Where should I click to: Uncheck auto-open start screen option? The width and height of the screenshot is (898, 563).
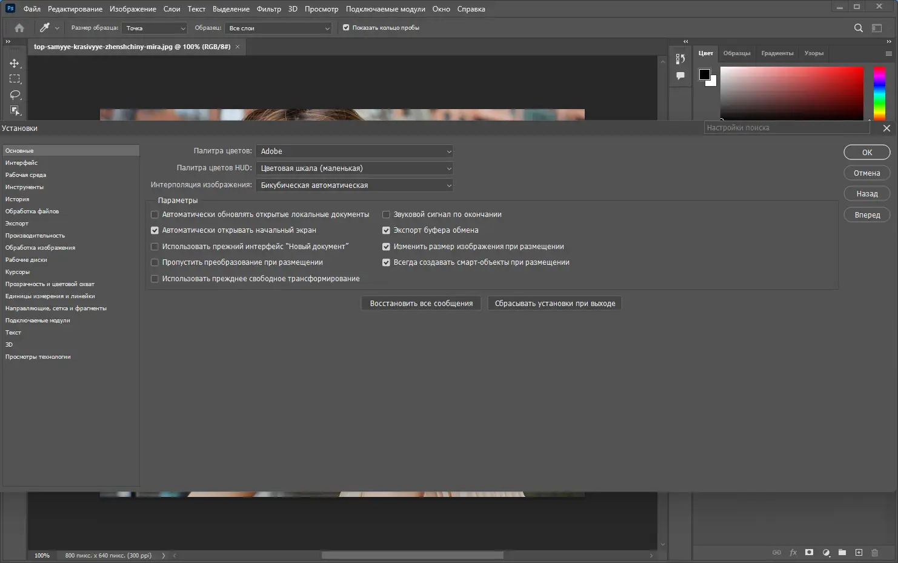click(x=155, y=230)
